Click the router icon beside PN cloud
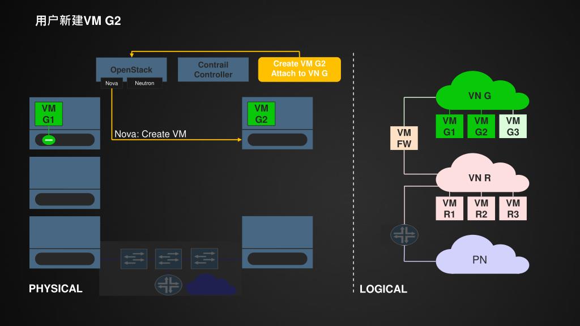 pos(404,235)
